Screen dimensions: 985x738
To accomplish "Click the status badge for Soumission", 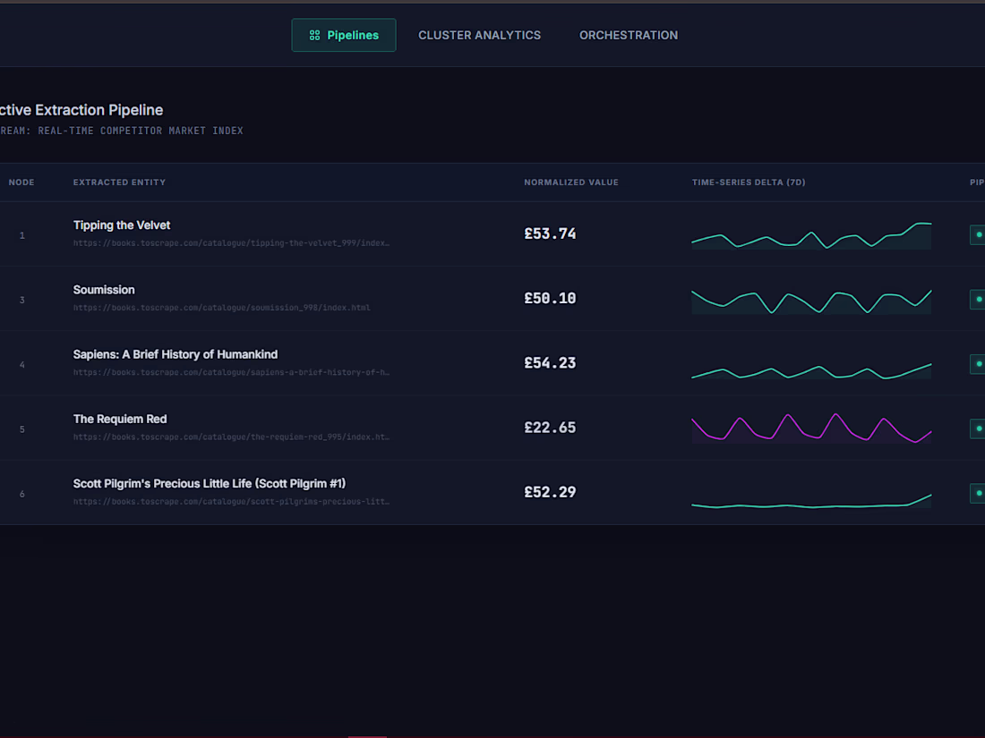I will pyautogui.click(x=978, y=300).
